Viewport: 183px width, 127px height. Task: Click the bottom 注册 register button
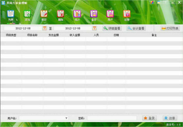click(170, 118)
